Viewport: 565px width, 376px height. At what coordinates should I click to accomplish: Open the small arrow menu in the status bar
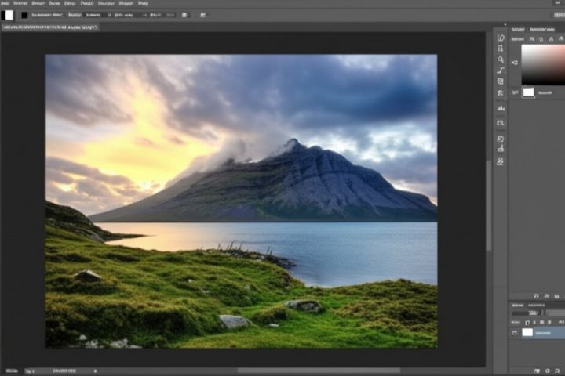coord(95,371)
